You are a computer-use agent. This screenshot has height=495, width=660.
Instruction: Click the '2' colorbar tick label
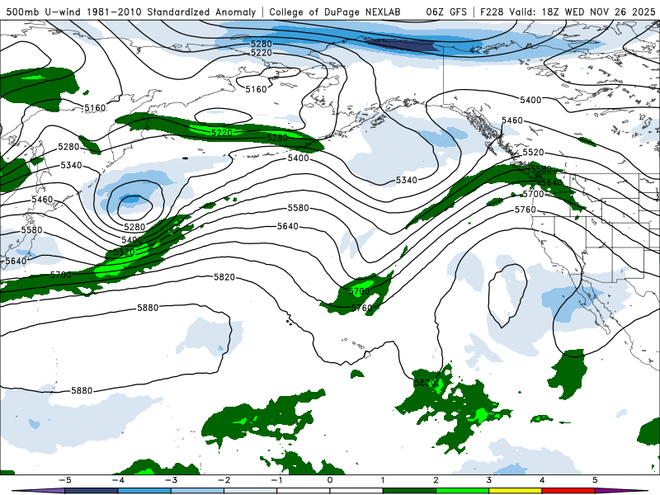click(436, 480)
